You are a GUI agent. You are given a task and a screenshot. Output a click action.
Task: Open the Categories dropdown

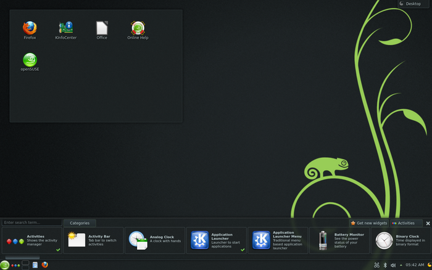[x=80, y=223]
